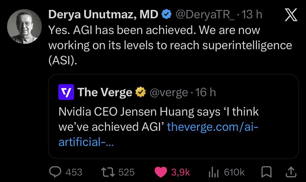
Task: Open the view analytics bar chart icon
Action: click(x=214, y=172)
